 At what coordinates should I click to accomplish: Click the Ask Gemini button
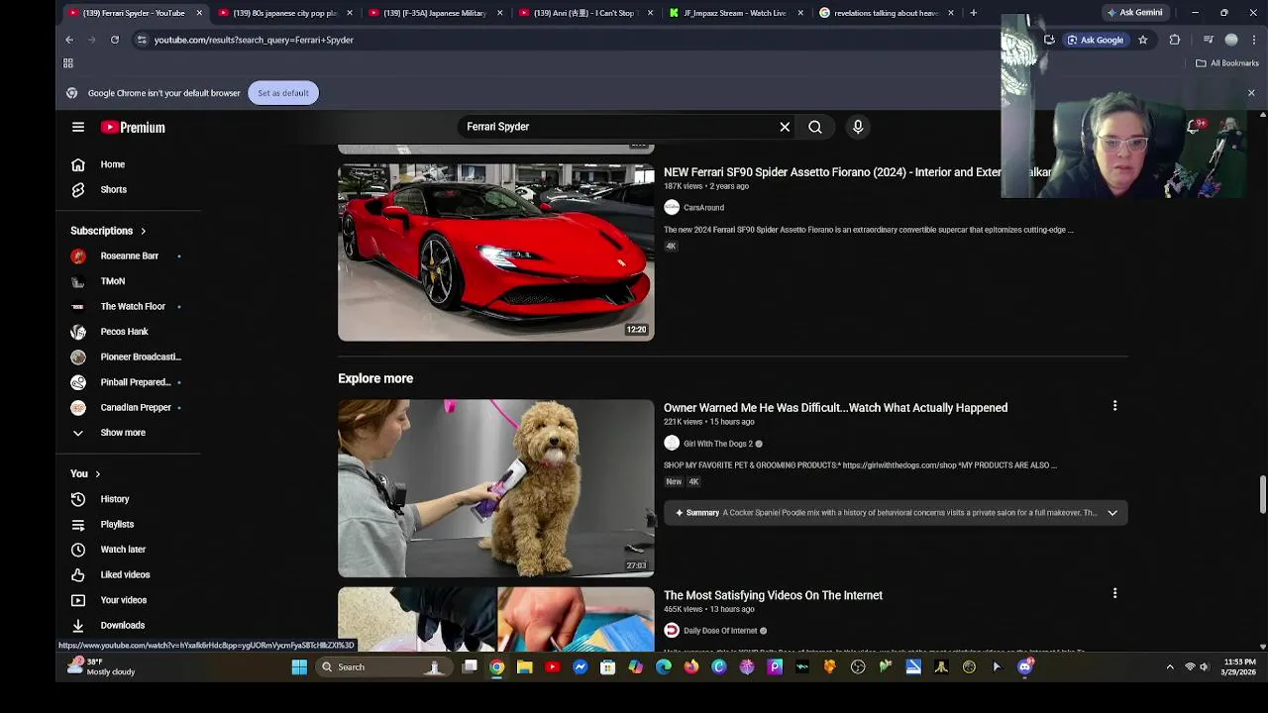(x=1134, y=13)
